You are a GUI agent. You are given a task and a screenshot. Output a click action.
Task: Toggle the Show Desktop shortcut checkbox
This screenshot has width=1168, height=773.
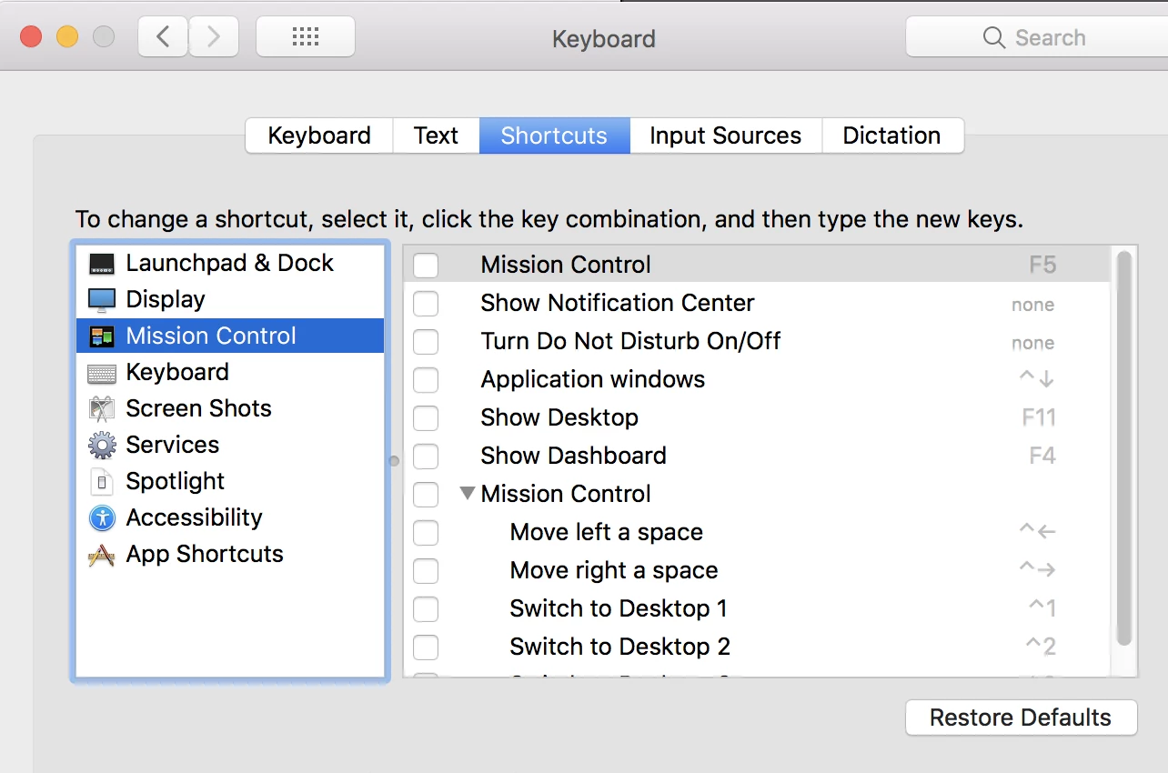(x=426, y=418)
